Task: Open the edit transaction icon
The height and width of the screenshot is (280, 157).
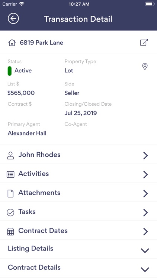Action: 144,42
